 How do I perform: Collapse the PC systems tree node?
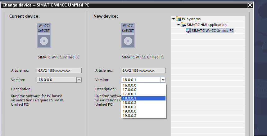click(174, 19)
